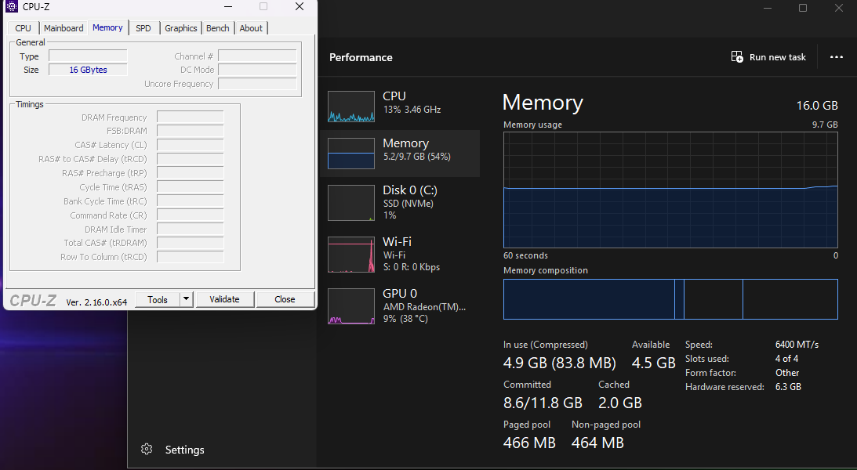Click the memory Size field showing 16 GBytes

pos(88,70)
